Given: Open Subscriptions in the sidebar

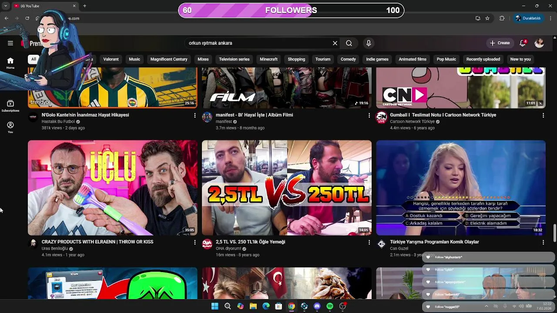Looking at the screenshot, I should tap(10, 106).
